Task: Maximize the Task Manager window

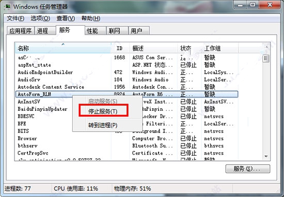Action: coord(253,5)
